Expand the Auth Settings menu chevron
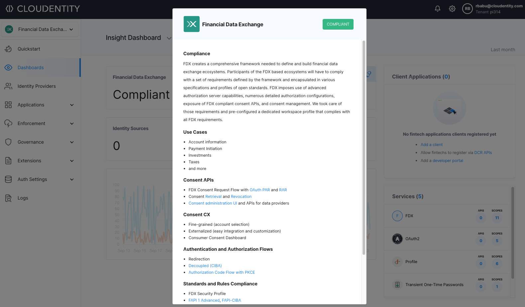 72,180
